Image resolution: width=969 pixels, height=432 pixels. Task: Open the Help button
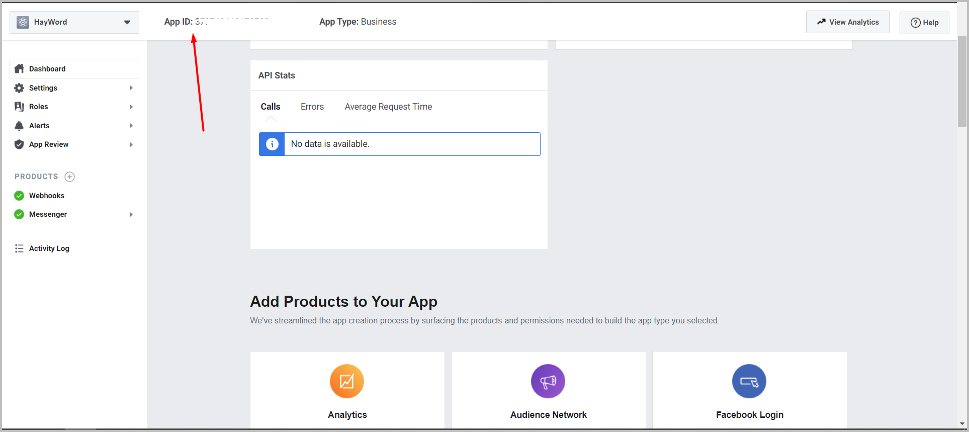[924, 23]
